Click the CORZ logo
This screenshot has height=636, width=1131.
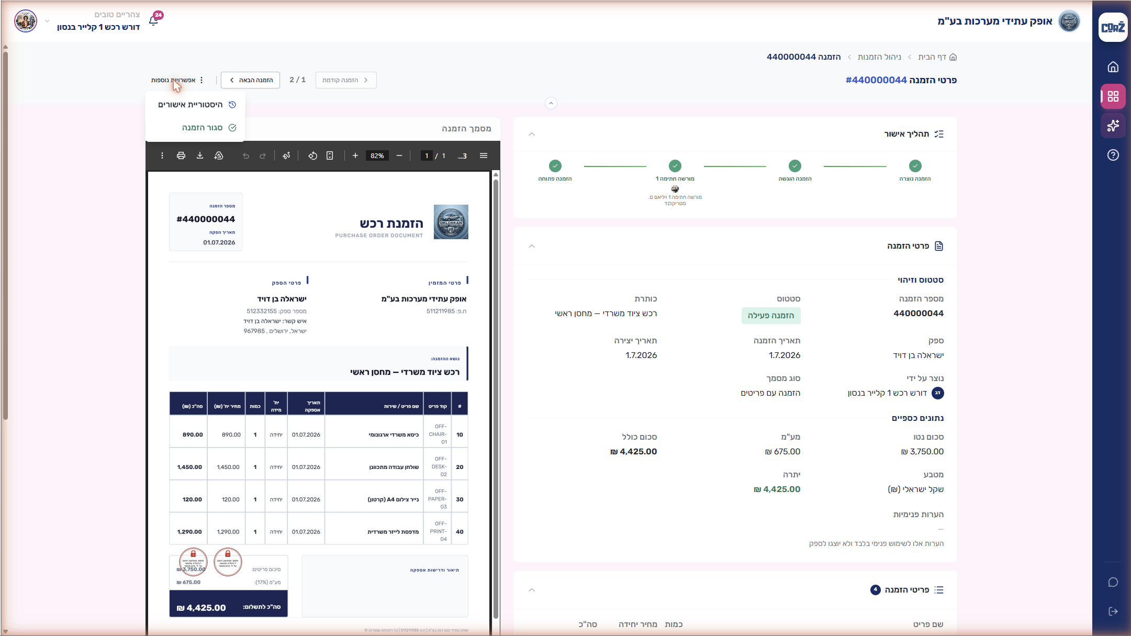click(x=1113, y=27)
